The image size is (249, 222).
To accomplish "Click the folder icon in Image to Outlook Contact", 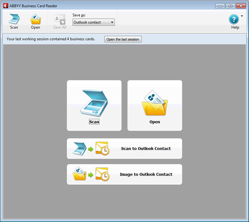I will coord(79,174).
